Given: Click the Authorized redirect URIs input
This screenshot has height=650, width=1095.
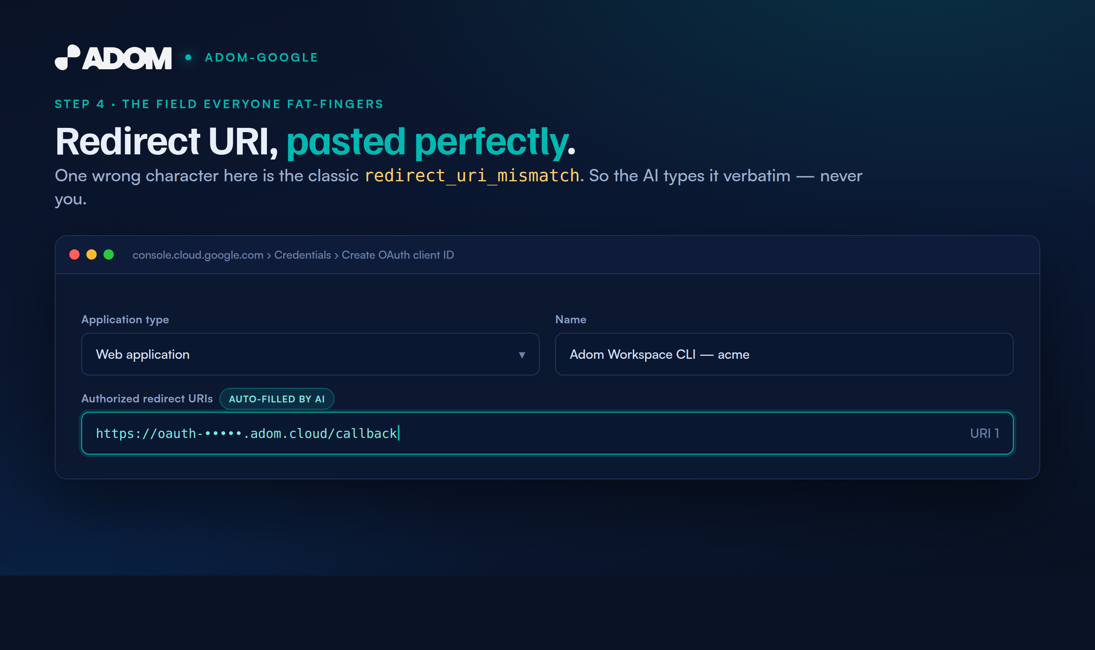Looking at the screenshot, I should [x=547, y=433].
